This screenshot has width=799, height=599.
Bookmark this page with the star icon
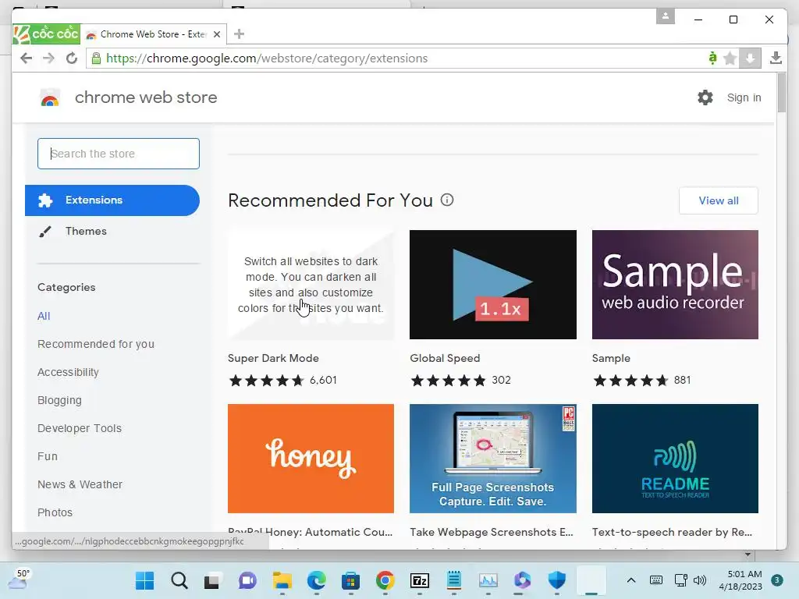click(730, 58)
